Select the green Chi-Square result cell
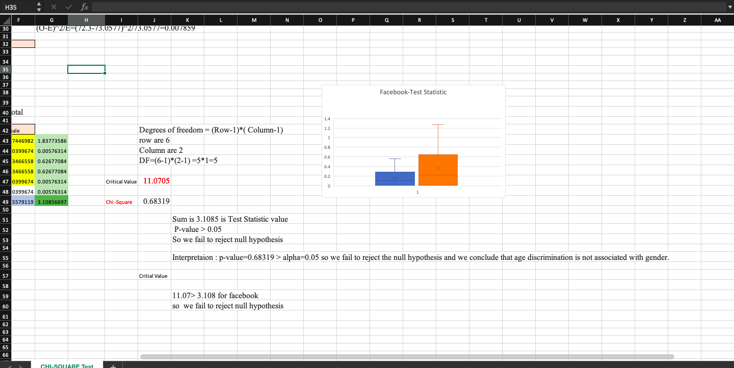This screenshot has height=368, width=734. point(51,202)
